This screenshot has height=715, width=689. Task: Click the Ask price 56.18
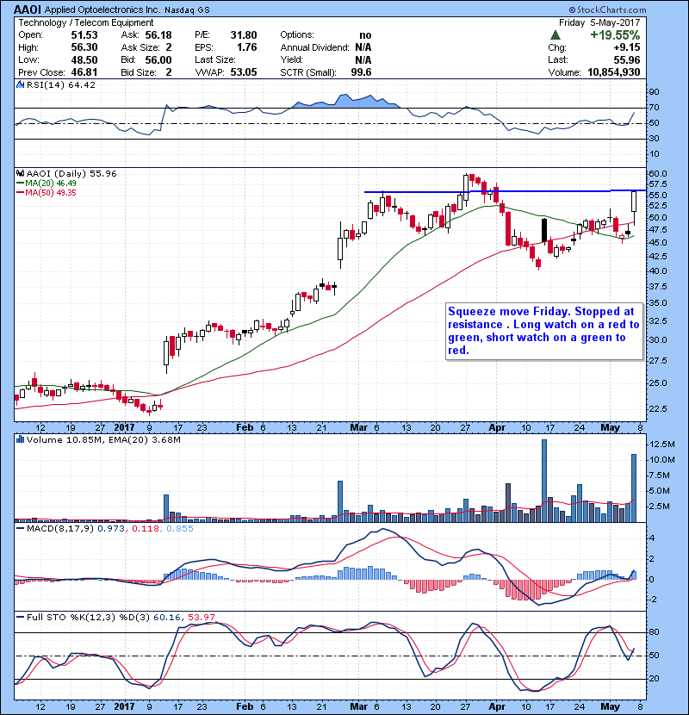click(158, 35)
